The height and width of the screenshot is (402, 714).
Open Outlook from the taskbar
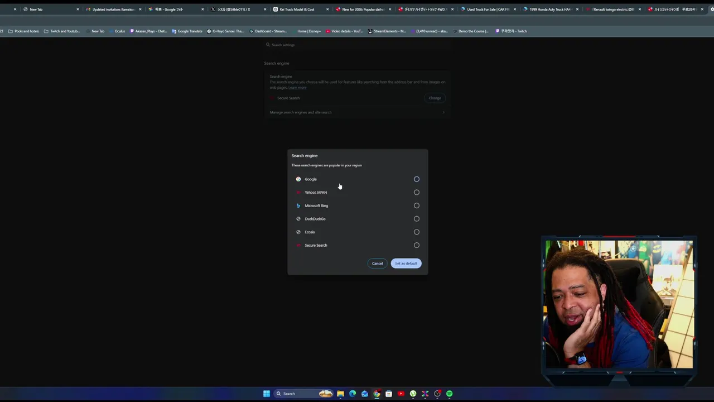[x=365, y=394]
